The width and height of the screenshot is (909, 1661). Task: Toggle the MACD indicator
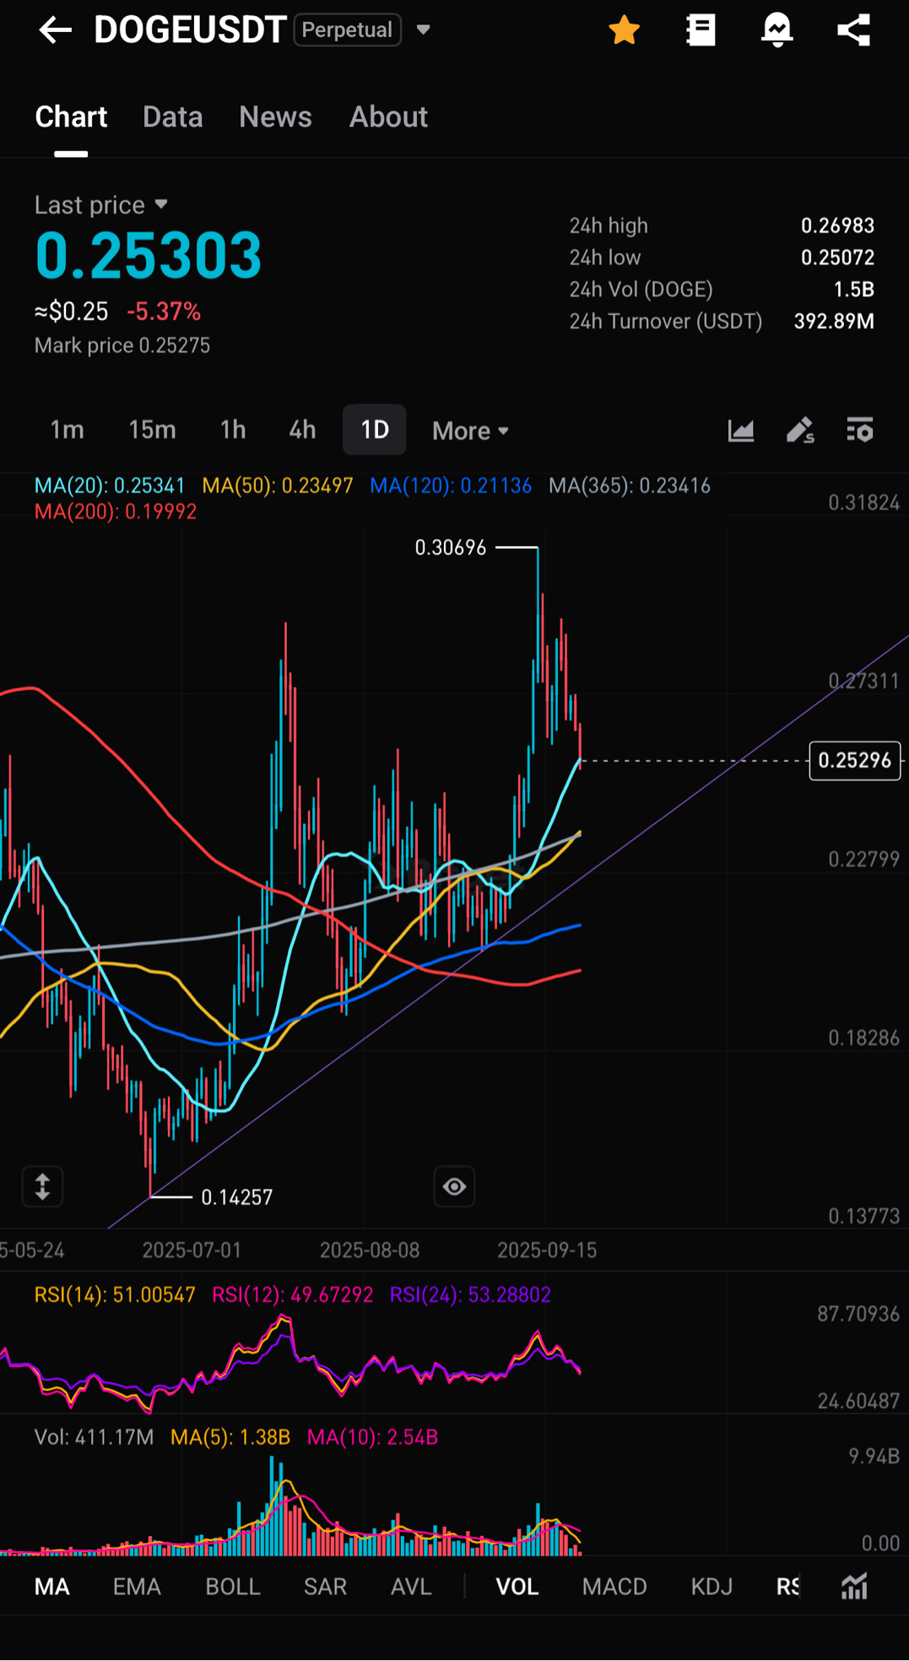(614, 1587)
